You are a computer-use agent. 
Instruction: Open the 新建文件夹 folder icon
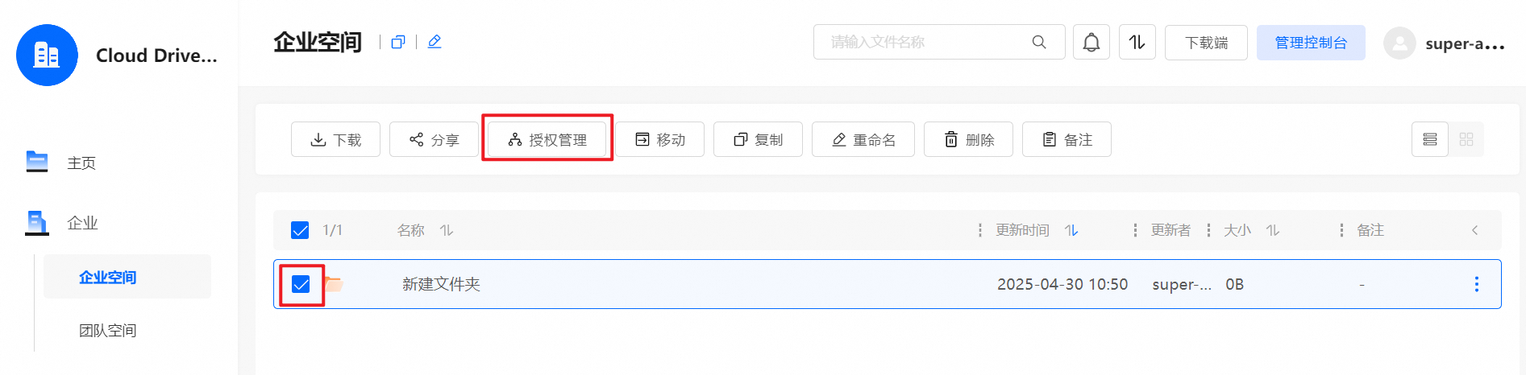pyautogui.click(x=333, y=284)
